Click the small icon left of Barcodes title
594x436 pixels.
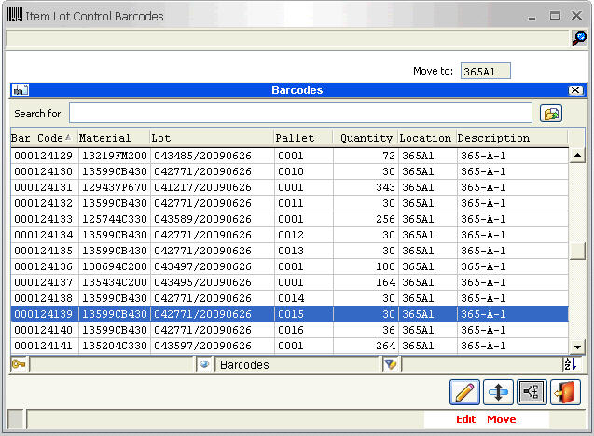tap(21, 90)
